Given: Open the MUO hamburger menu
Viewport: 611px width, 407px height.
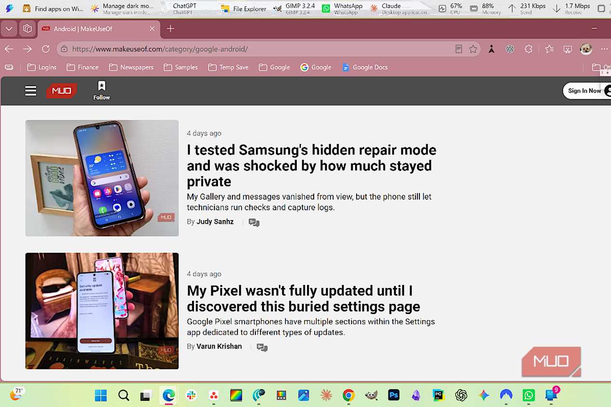Looking at the screenshot, I should pos(31,91).
